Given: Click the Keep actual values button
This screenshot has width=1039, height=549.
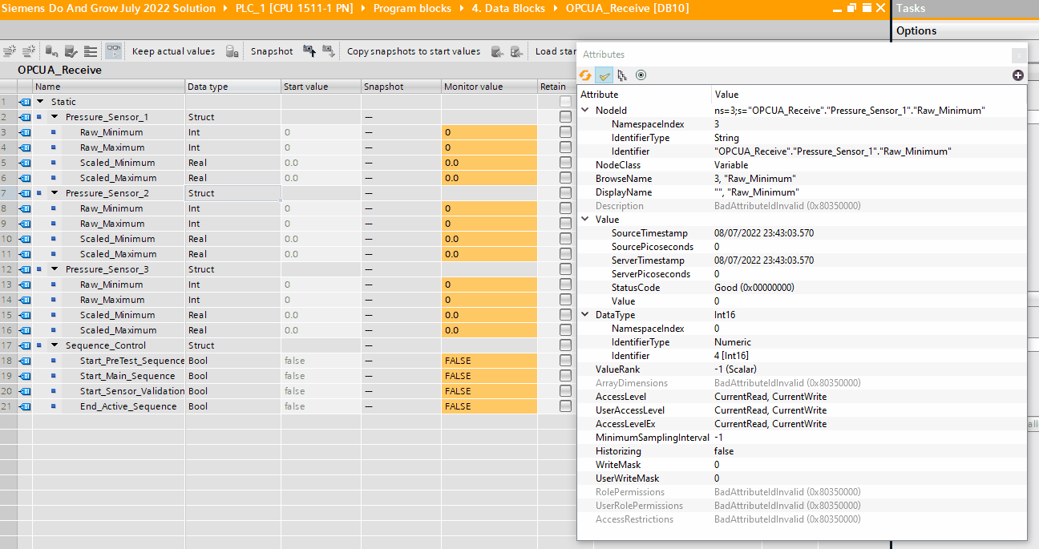Looking at the screenshot, I should (173, 51).
